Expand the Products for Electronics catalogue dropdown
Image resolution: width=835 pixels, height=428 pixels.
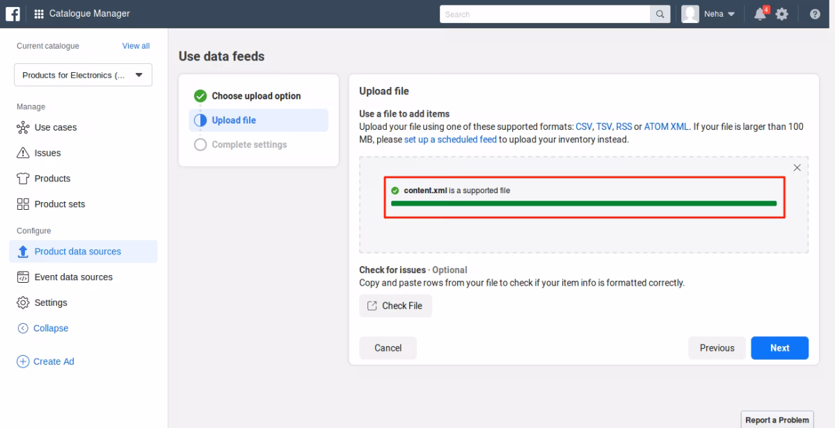(83, 75)
